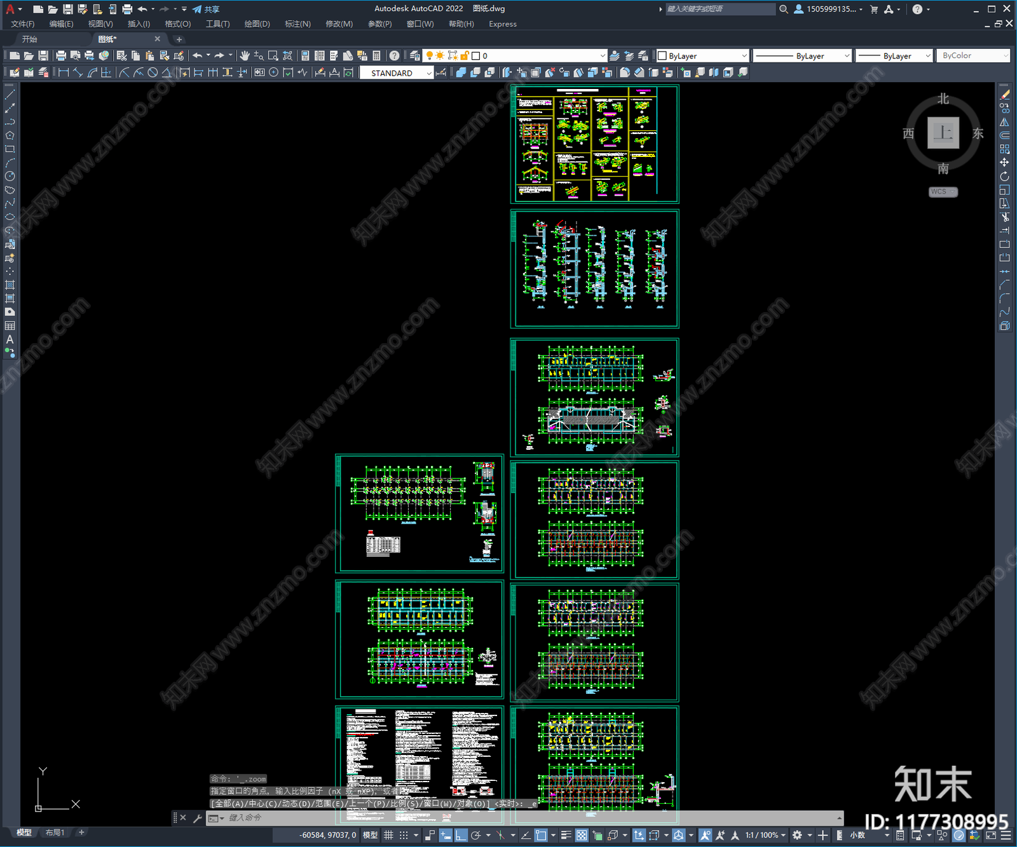The width and height of the screenshot is (1017, 847).
Task: Toggle ortho mode in status bar
Action: 461,835
